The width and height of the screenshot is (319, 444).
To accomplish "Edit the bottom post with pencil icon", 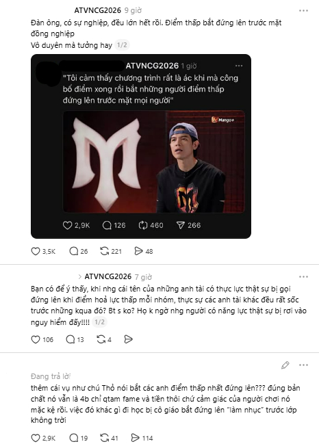I will tap(285, 365).
